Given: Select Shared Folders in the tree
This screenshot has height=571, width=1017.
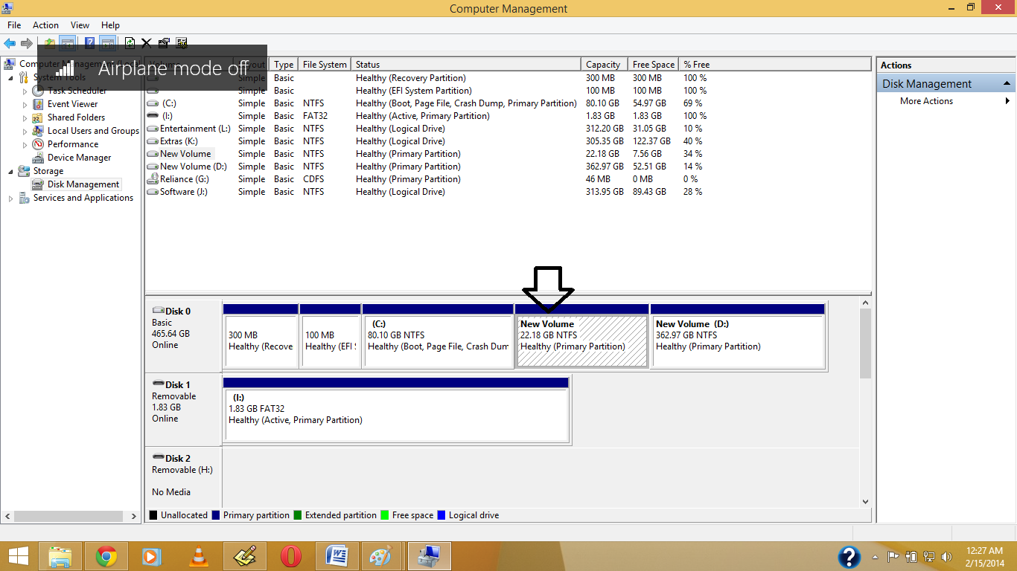Looking at the screenshot, I should tap(76, 117).
